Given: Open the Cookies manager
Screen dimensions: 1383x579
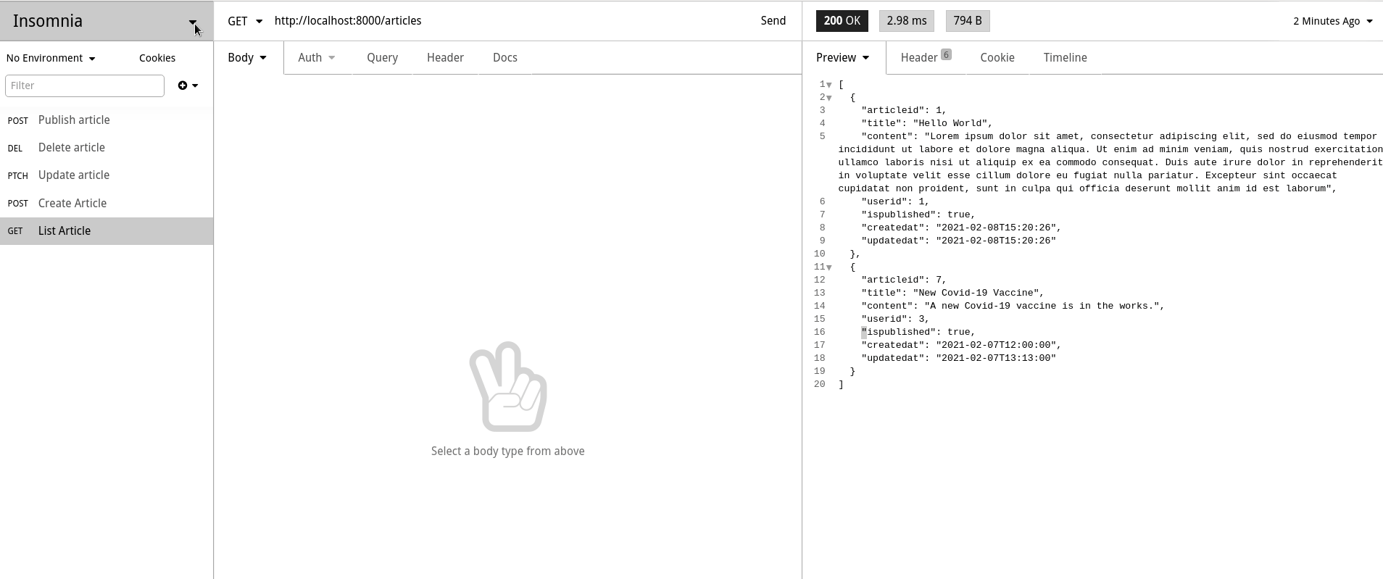Looking at the screenshot, I should click(x=157, y=58).
